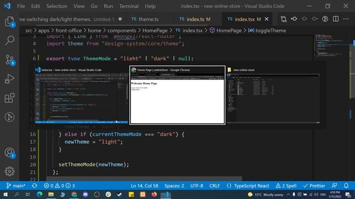Close the index.tsx editor tab
The width and height of the screenshot is (355, 199).
click(x=267, y=19)
